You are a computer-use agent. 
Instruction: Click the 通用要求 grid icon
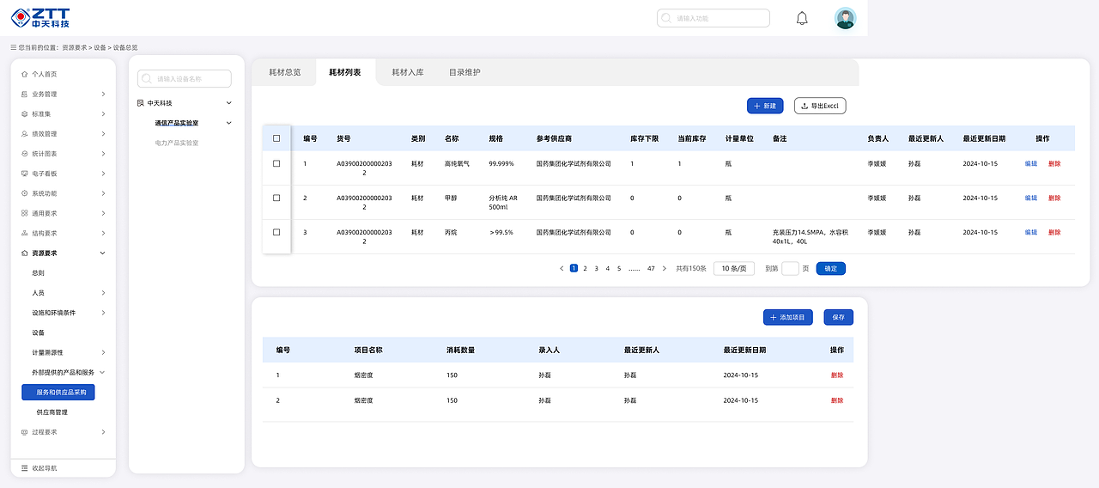tap(24, 213)
